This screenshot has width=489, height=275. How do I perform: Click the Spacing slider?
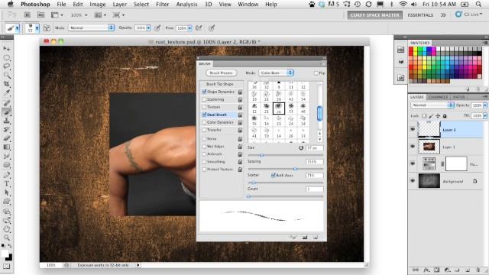click(285, 169)
